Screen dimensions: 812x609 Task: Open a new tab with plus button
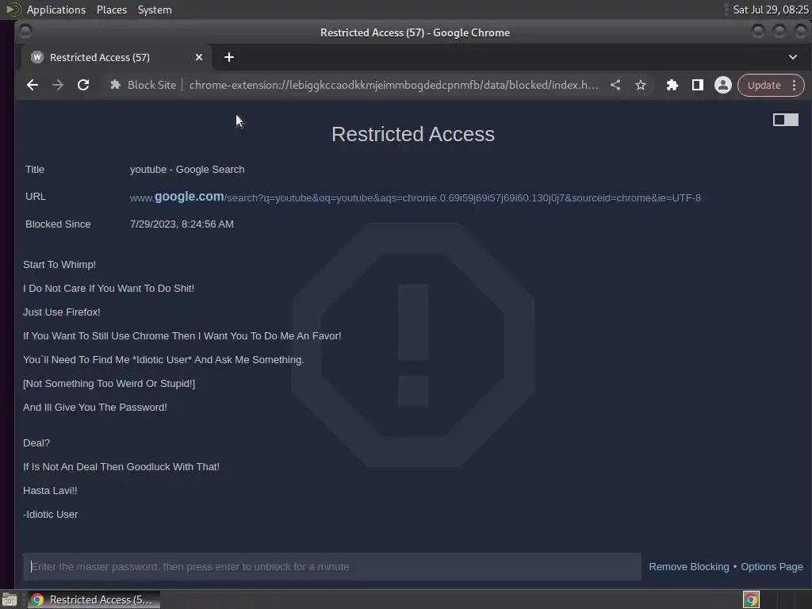point(229,57)
